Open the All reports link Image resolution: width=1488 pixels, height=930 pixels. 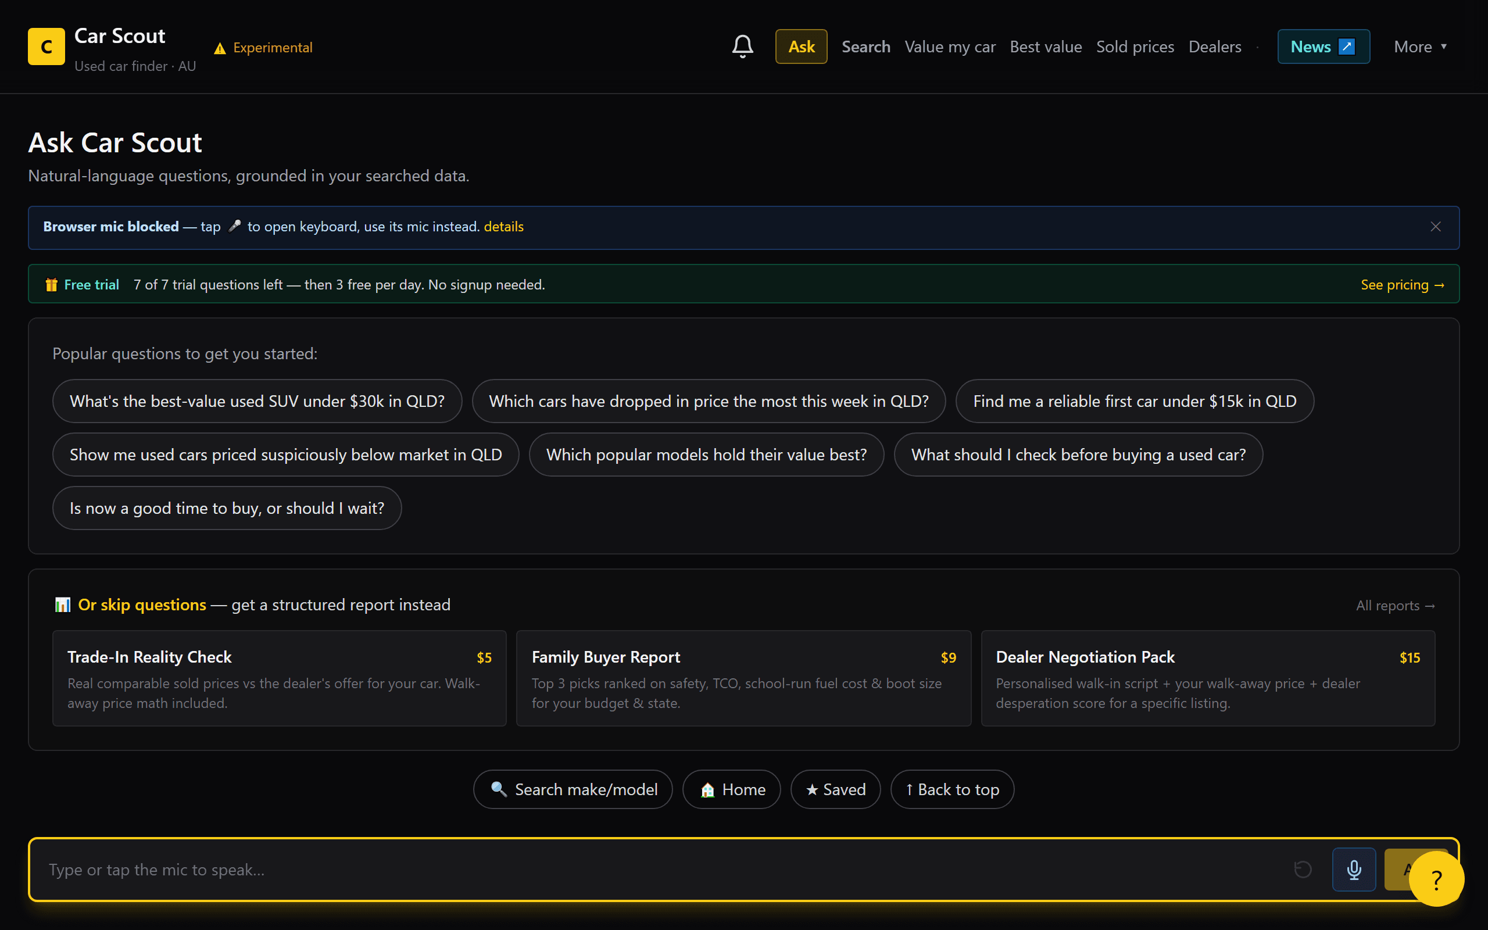coord(1395,606)
